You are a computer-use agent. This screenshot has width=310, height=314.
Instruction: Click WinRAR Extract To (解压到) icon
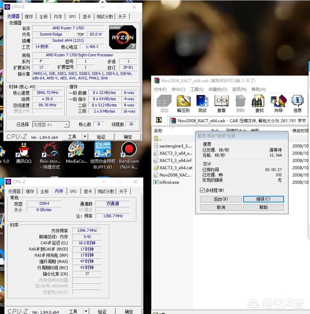point(183,104)
